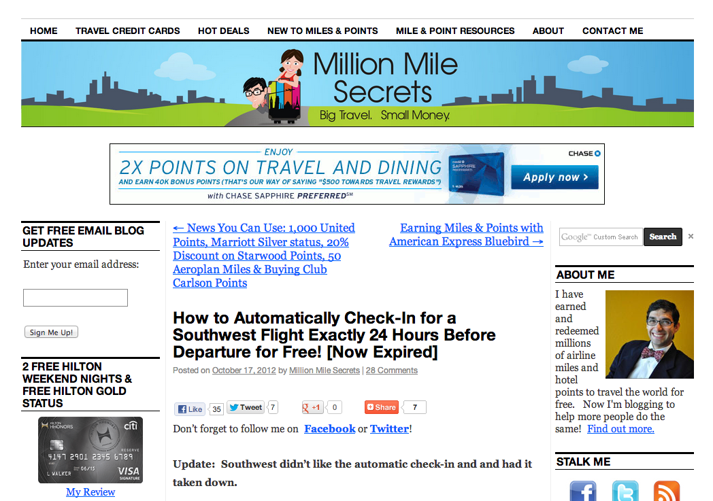Focus the Google Custom Search box
713x501 pixels.
pos(601,237)
